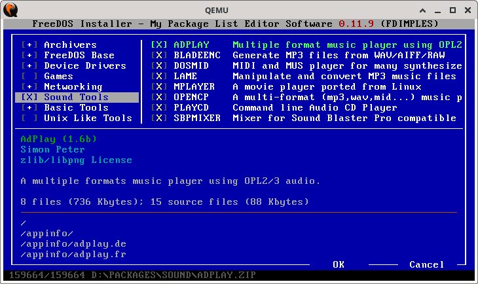
Task: Click the QEMU app icon in title bar
Action: [x=10, y=10]
